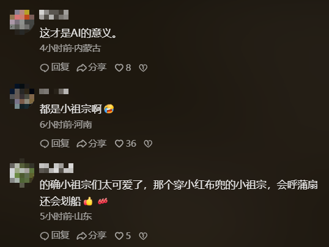
Task: Click the laughing emoji in second comment
Action: pyautogui.click(x=109, y=109)
